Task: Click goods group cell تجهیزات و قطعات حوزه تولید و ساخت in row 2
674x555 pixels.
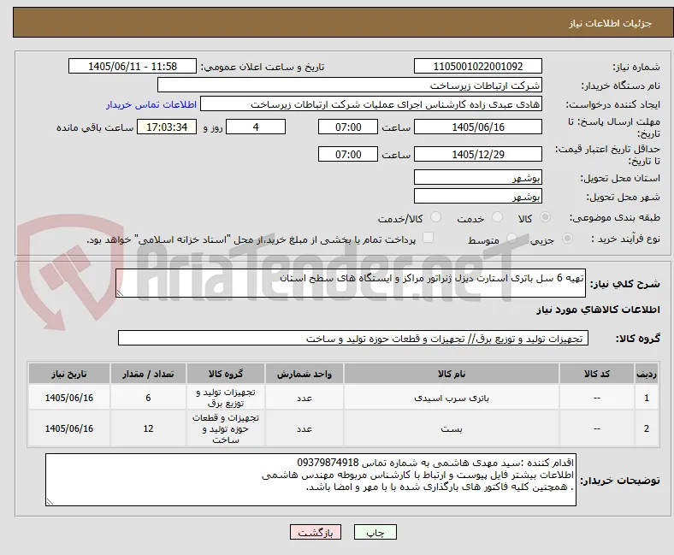Action: coord(226,428)
